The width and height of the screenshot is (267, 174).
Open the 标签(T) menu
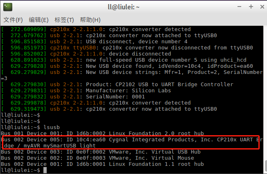tap(64, 20)
